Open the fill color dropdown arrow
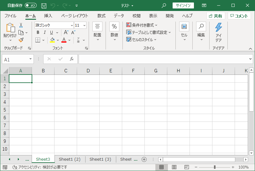Image resolution: width=255 pixels, height=171 pixels. click(58, 40)
